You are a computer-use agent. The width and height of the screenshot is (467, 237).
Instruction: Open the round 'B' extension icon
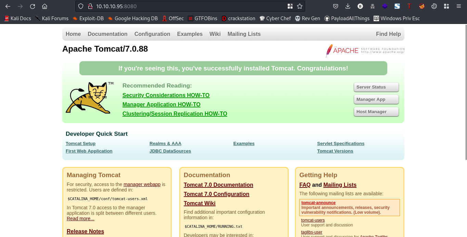(x=360, y=6)
